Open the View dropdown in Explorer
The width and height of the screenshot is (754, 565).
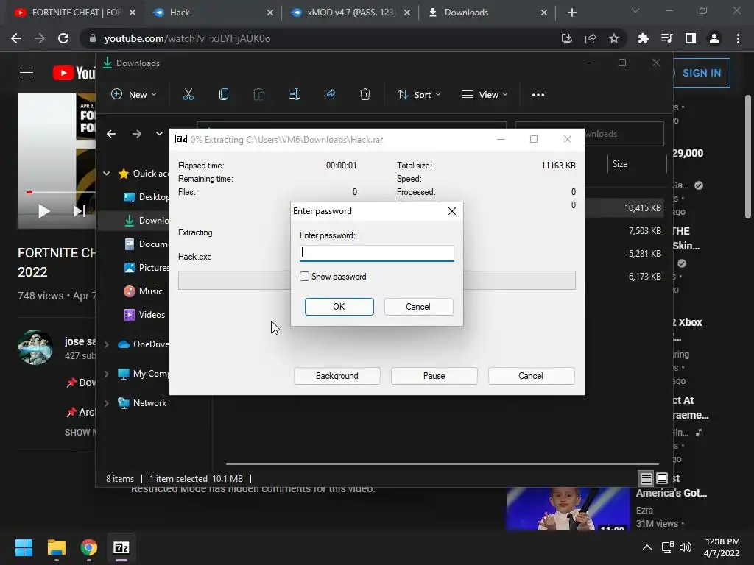(485, 95)
